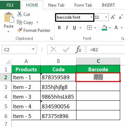Expand the Name Box dropdown arrow
Image resolution: width=125 pixels, height=127 pixels.
pyautogui.click(x=33, y=49)
